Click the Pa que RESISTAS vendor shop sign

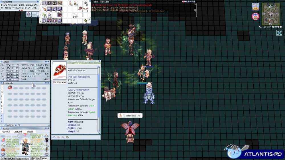(130, 116)
